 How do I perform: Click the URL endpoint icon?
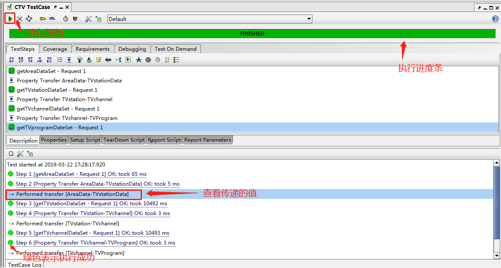point(52,18)
